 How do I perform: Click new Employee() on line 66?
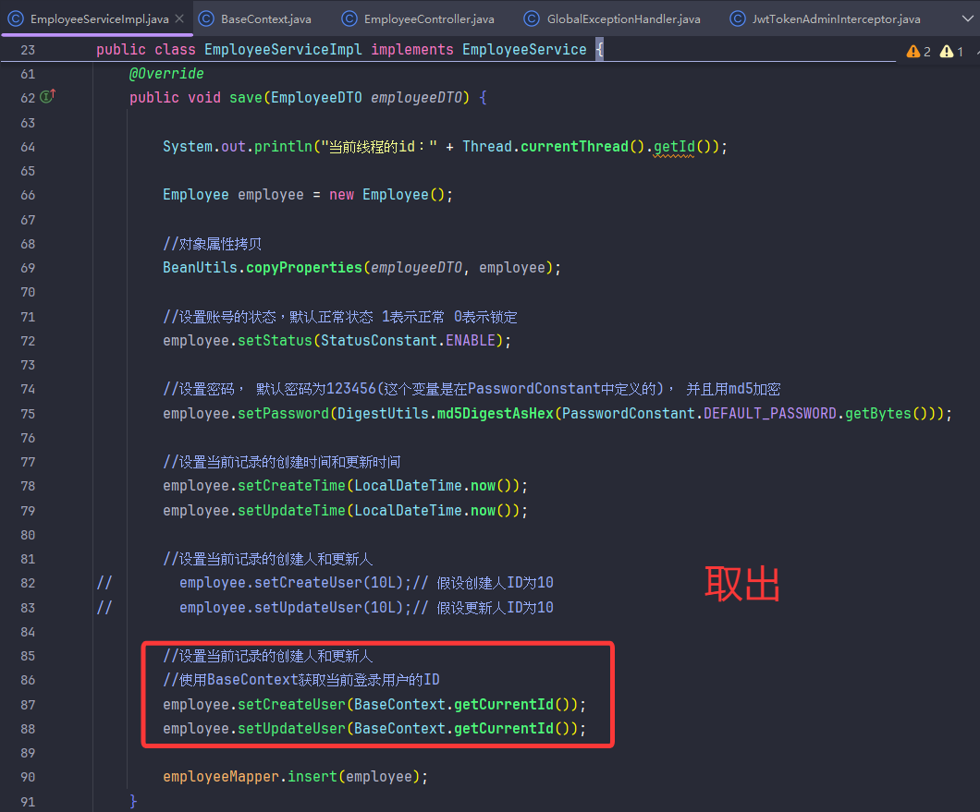click(386, 195)
